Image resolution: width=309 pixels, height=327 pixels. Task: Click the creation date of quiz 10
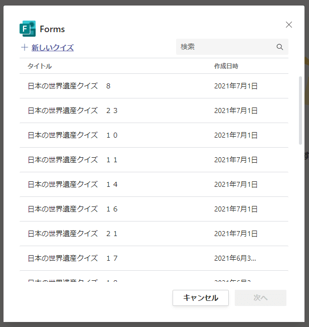click(236, 135)
